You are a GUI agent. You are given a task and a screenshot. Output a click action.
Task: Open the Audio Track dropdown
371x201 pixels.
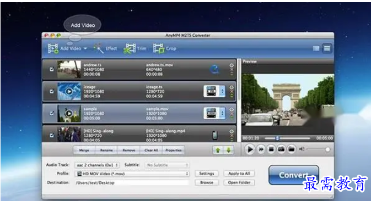pyautogui.click(x=97, y=165)
